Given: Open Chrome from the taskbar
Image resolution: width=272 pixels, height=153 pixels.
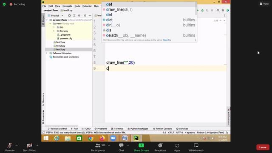Looking at the screenshot, I should [x=91, y=138].
